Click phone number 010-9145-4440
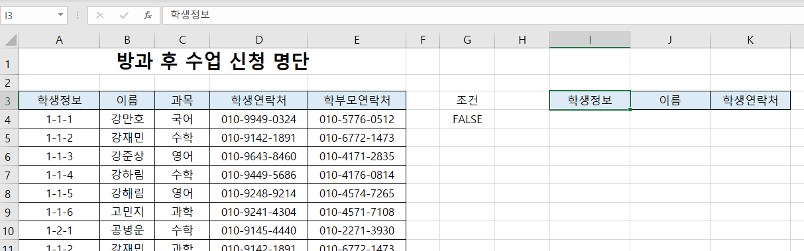 [x=258, y=230]
